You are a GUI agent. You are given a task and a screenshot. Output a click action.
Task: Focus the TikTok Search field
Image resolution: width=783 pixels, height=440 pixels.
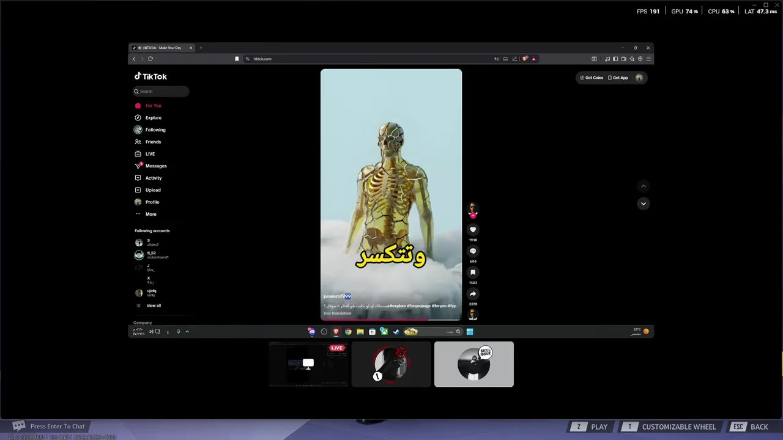coord(161,92)
